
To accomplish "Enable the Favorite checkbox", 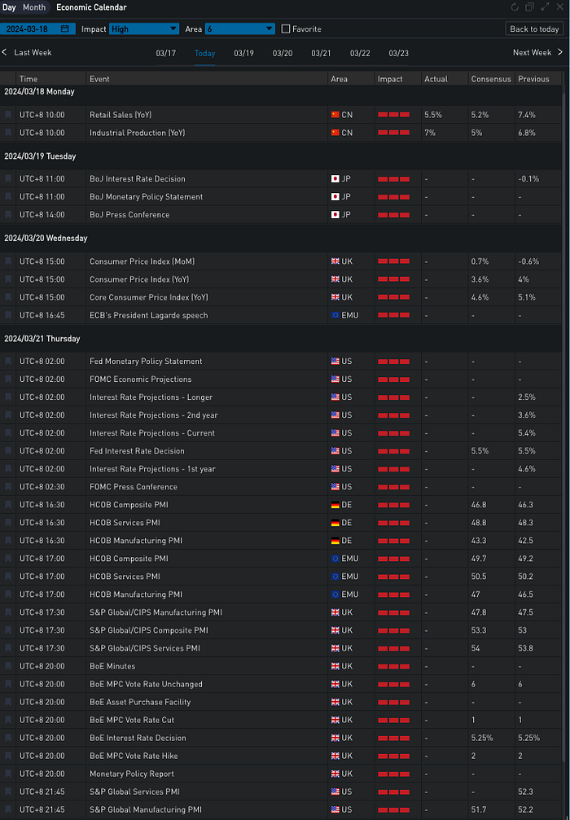I will pyautogui.click(x=285, y=29).
